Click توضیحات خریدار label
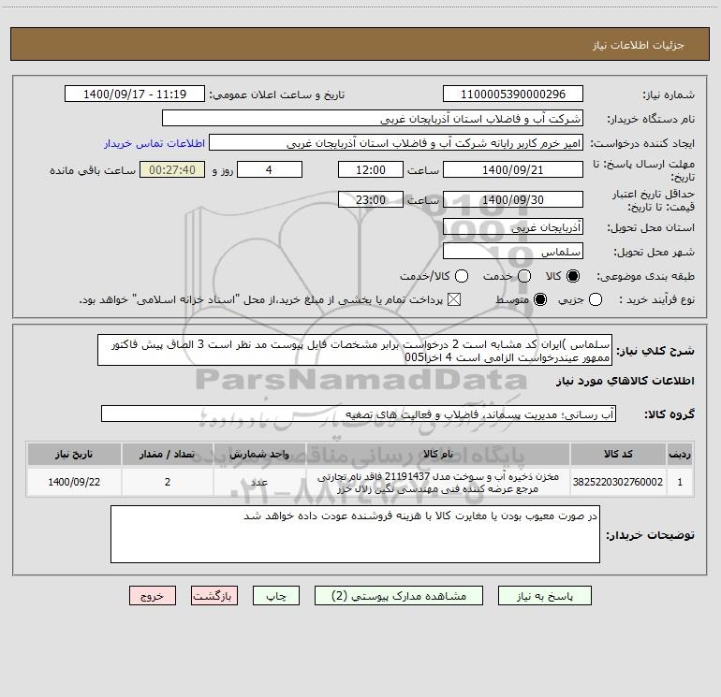This screenshot has width=721, height=697. click(x=650, y=535)
